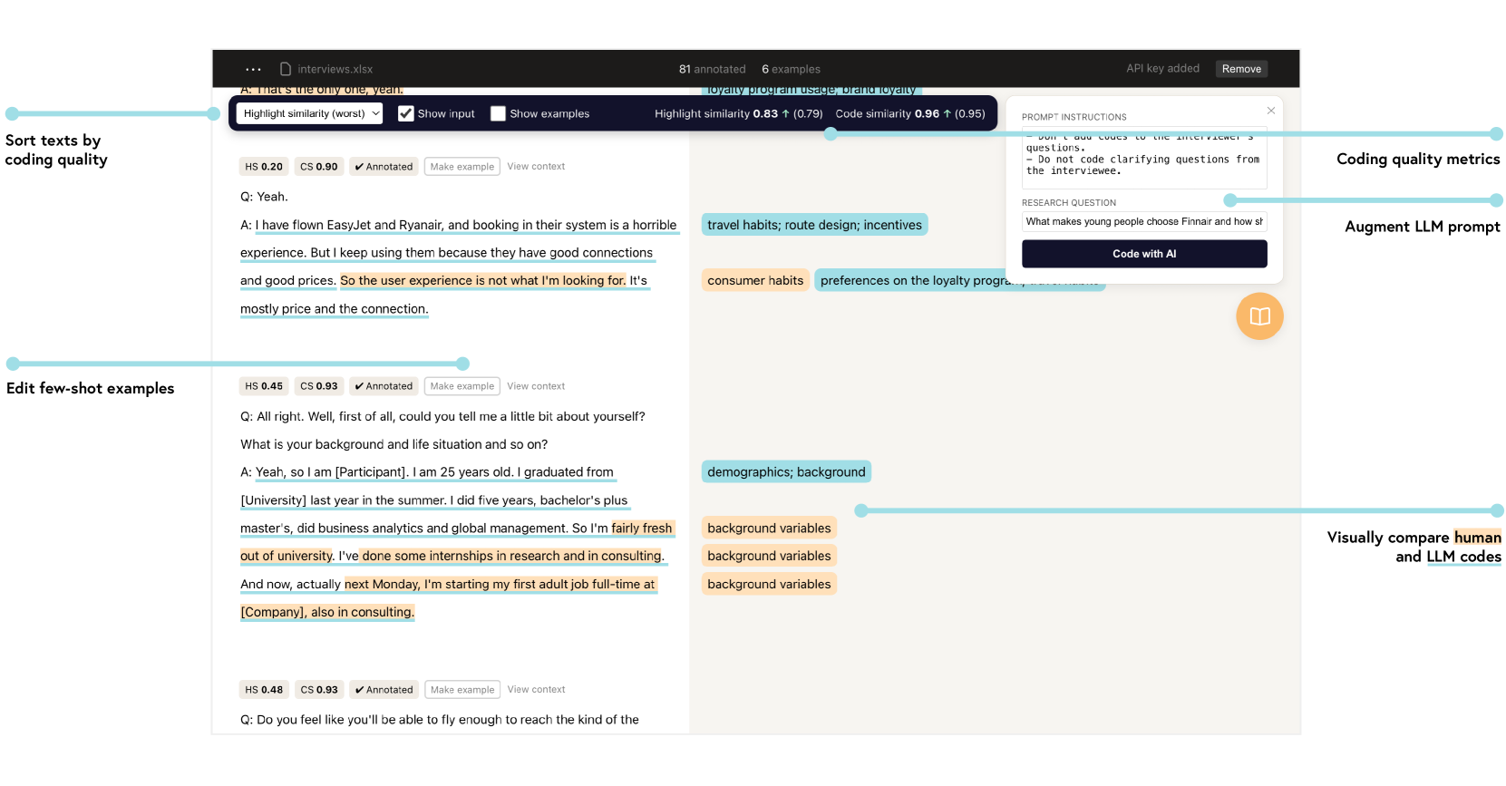View context for the HS 0.48 segment
The height and width of the screenshot is (786, 1506).
point(535,690)
